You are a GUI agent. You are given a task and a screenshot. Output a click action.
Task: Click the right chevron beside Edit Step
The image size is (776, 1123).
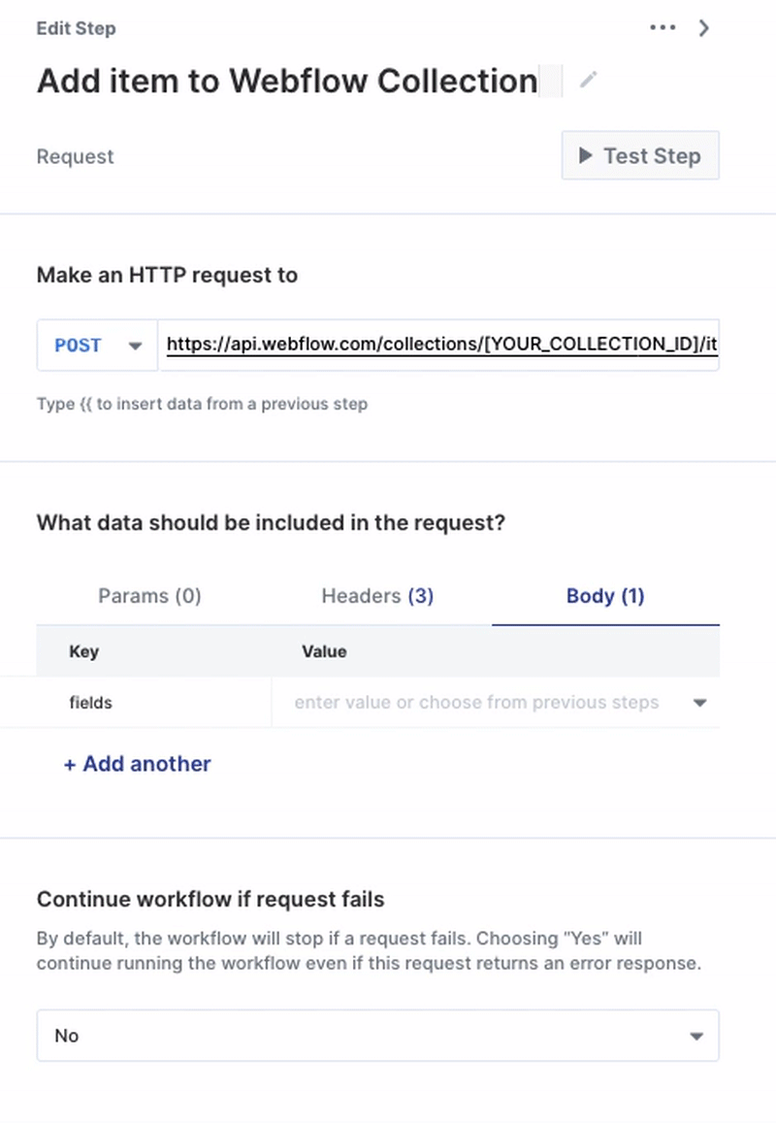pos(704,28)
